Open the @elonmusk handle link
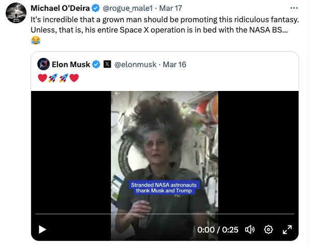Image resolution: width=311 pixels, height=246 pixels. coord(135,65)
